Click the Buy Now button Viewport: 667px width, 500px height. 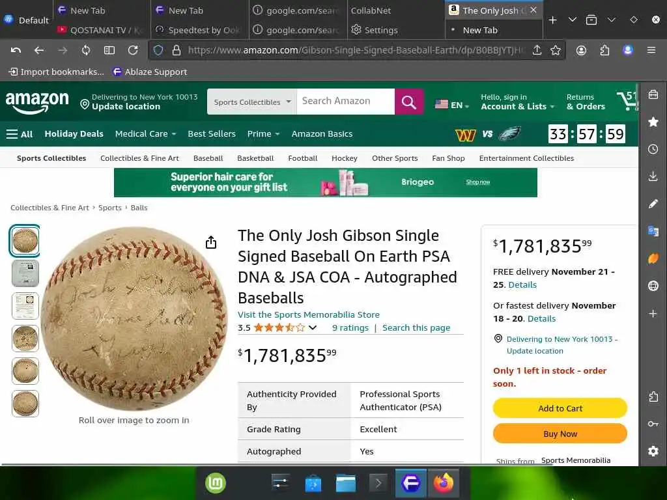[560, 434]
